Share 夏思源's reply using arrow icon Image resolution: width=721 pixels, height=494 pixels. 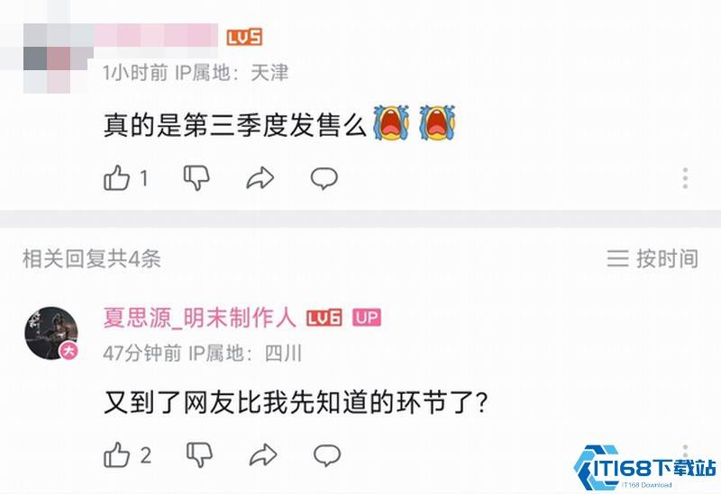coord(263,455)
